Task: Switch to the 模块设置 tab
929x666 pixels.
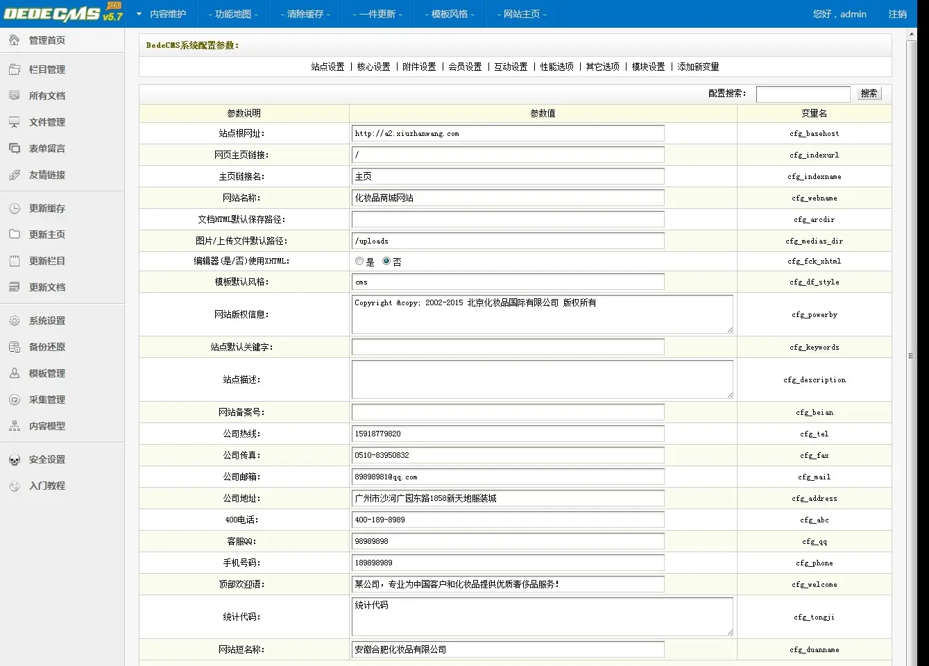Action: [648, 67]
